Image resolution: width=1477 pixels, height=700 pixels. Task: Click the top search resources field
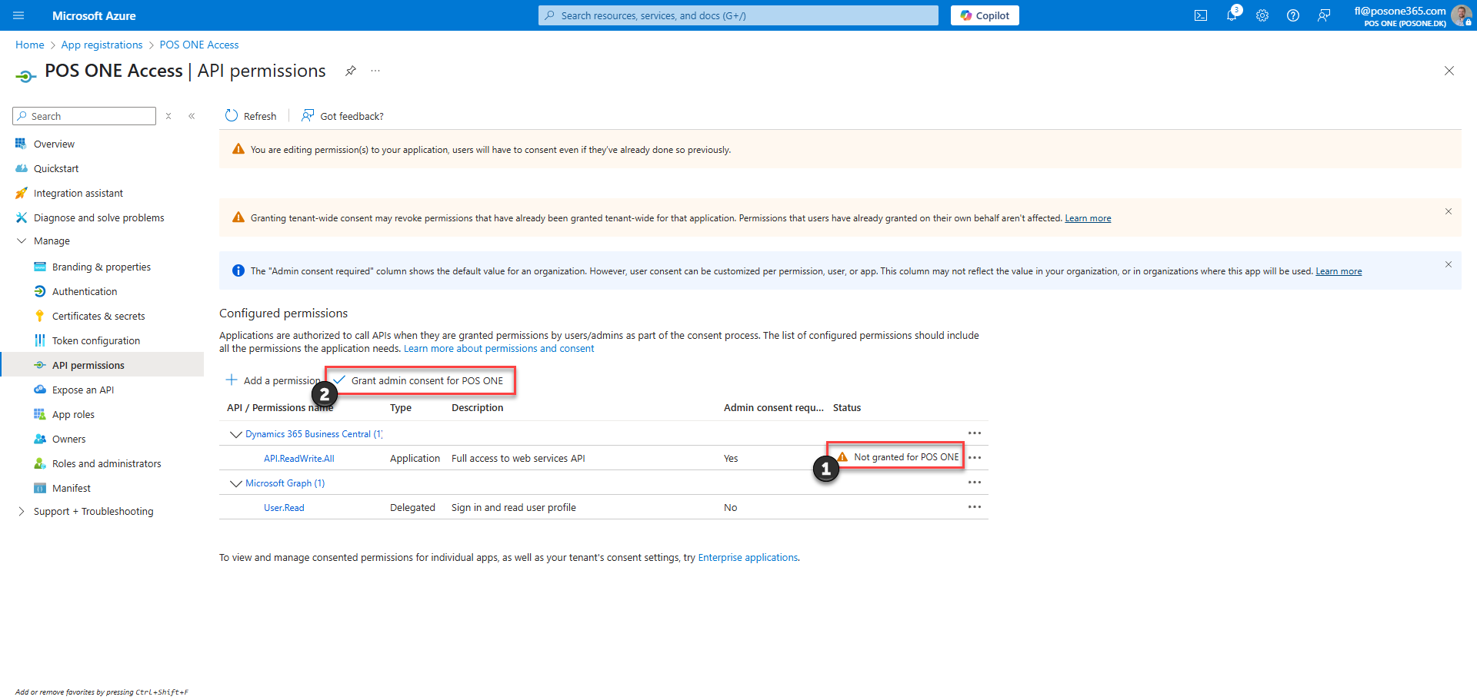(x=738, y=15)
